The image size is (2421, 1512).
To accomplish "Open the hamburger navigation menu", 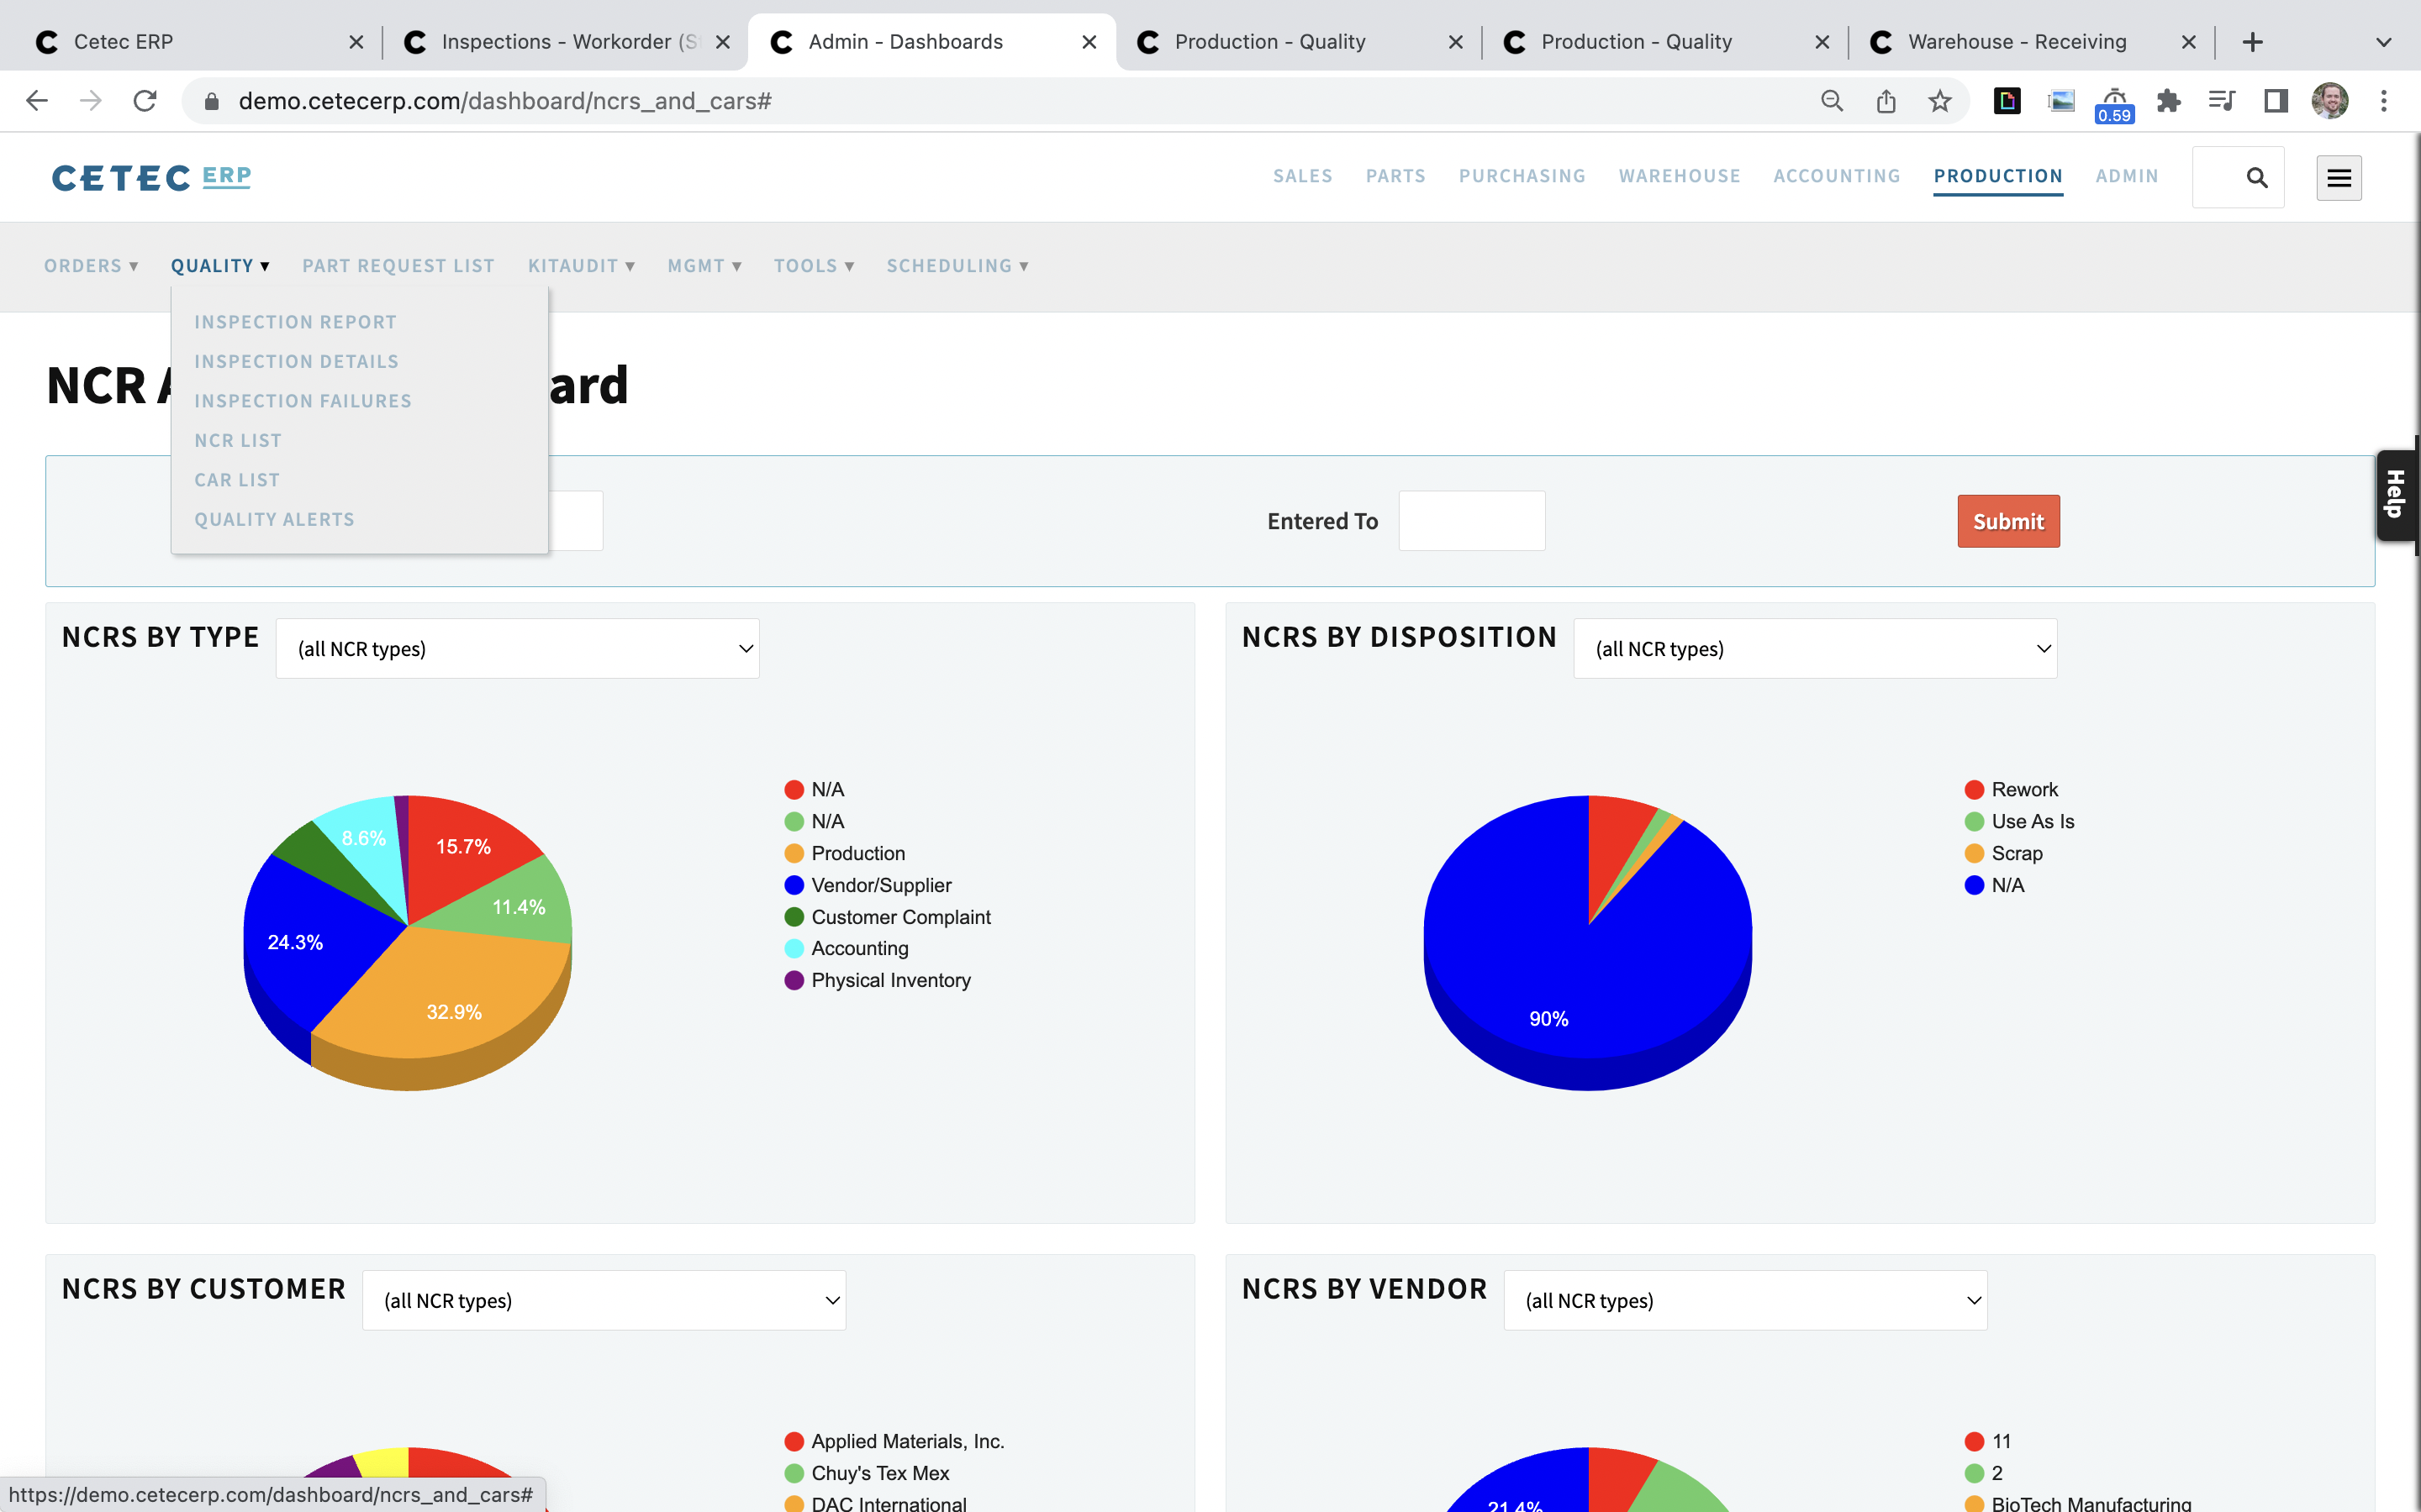I will coord(2339,177).
